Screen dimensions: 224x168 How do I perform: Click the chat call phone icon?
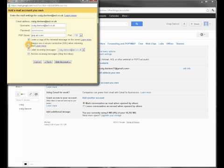coord(31,94)
